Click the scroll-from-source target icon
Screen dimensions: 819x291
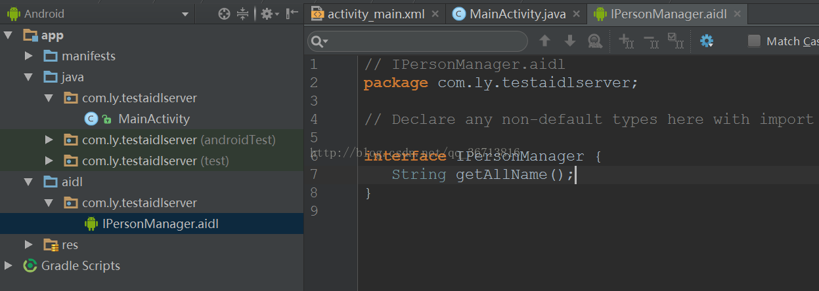click(224, 14)
